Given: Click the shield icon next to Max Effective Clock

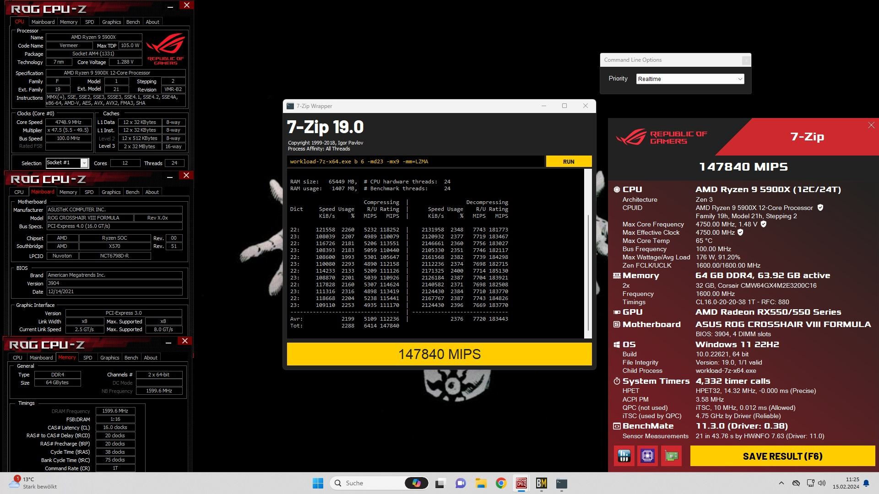Looking at the screenshot, I should 740,232.
